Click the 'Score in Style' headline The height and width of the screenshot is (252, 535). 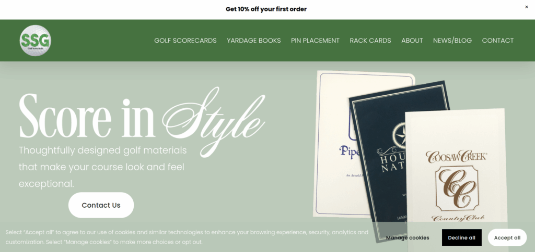(x=142, y=120)
